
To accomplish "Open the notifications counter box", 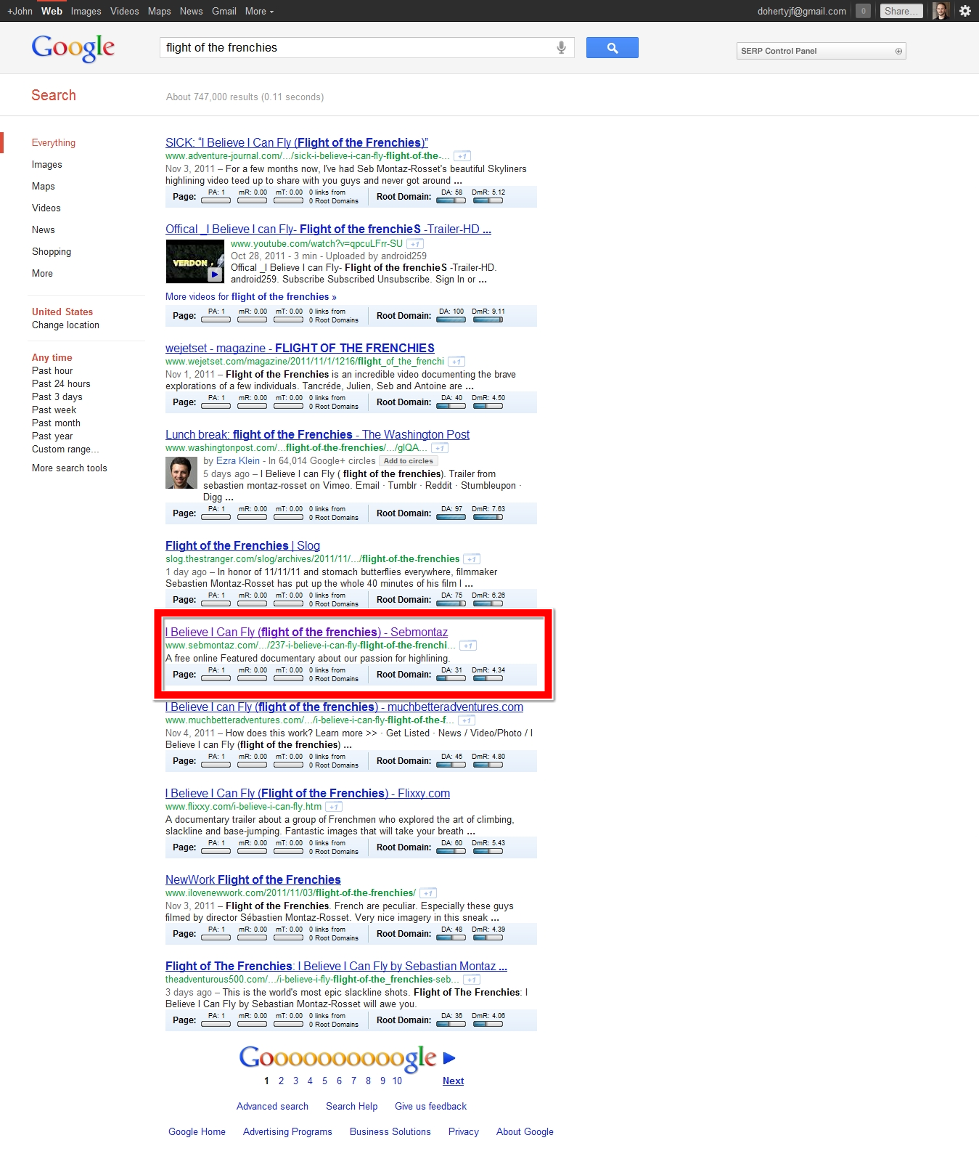I will click(863, 11).
